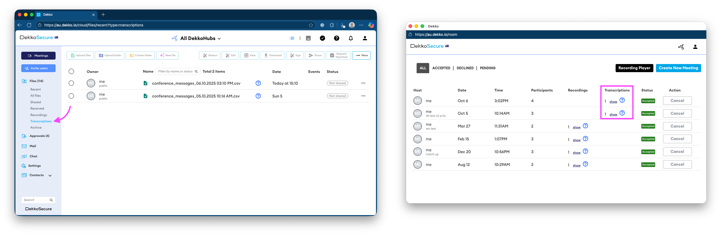Open row options for 06.10.2025 csv file

click(363, 83)
